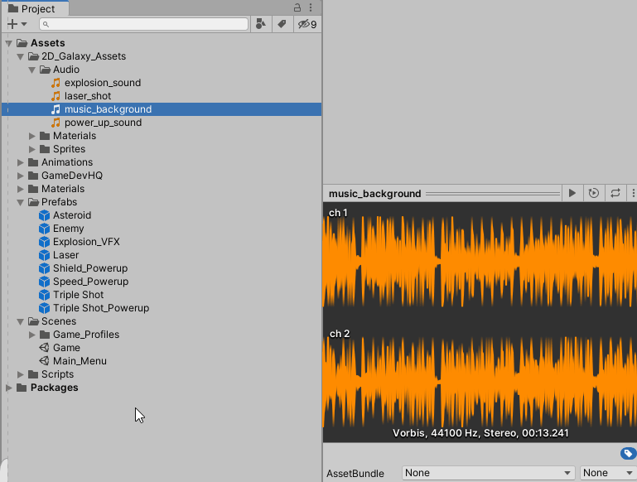Viewport: 637px width, 482px height.
Task: Expand the GameDevHQ folder
Action: coord(21,176)
